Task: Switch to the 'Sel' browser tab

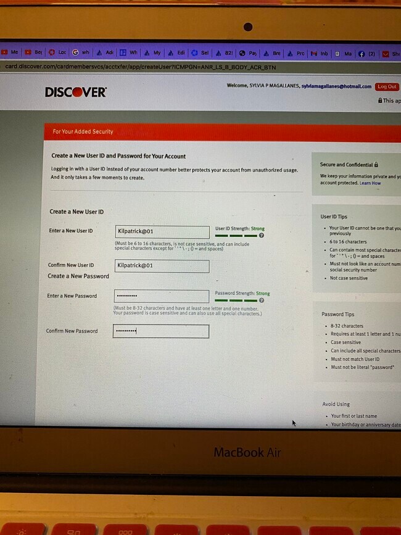Action: pyautogui.click(x=200, y=53)
